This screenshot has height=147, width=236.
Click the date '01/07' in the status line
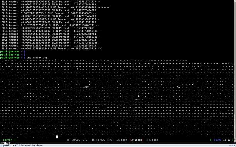[218, 140]
